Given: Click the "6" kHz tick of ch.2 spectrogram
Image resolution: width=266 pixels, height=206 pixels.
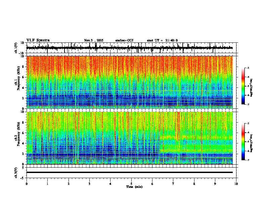Looking at the screenshot, I should click(x=24, y=133).
